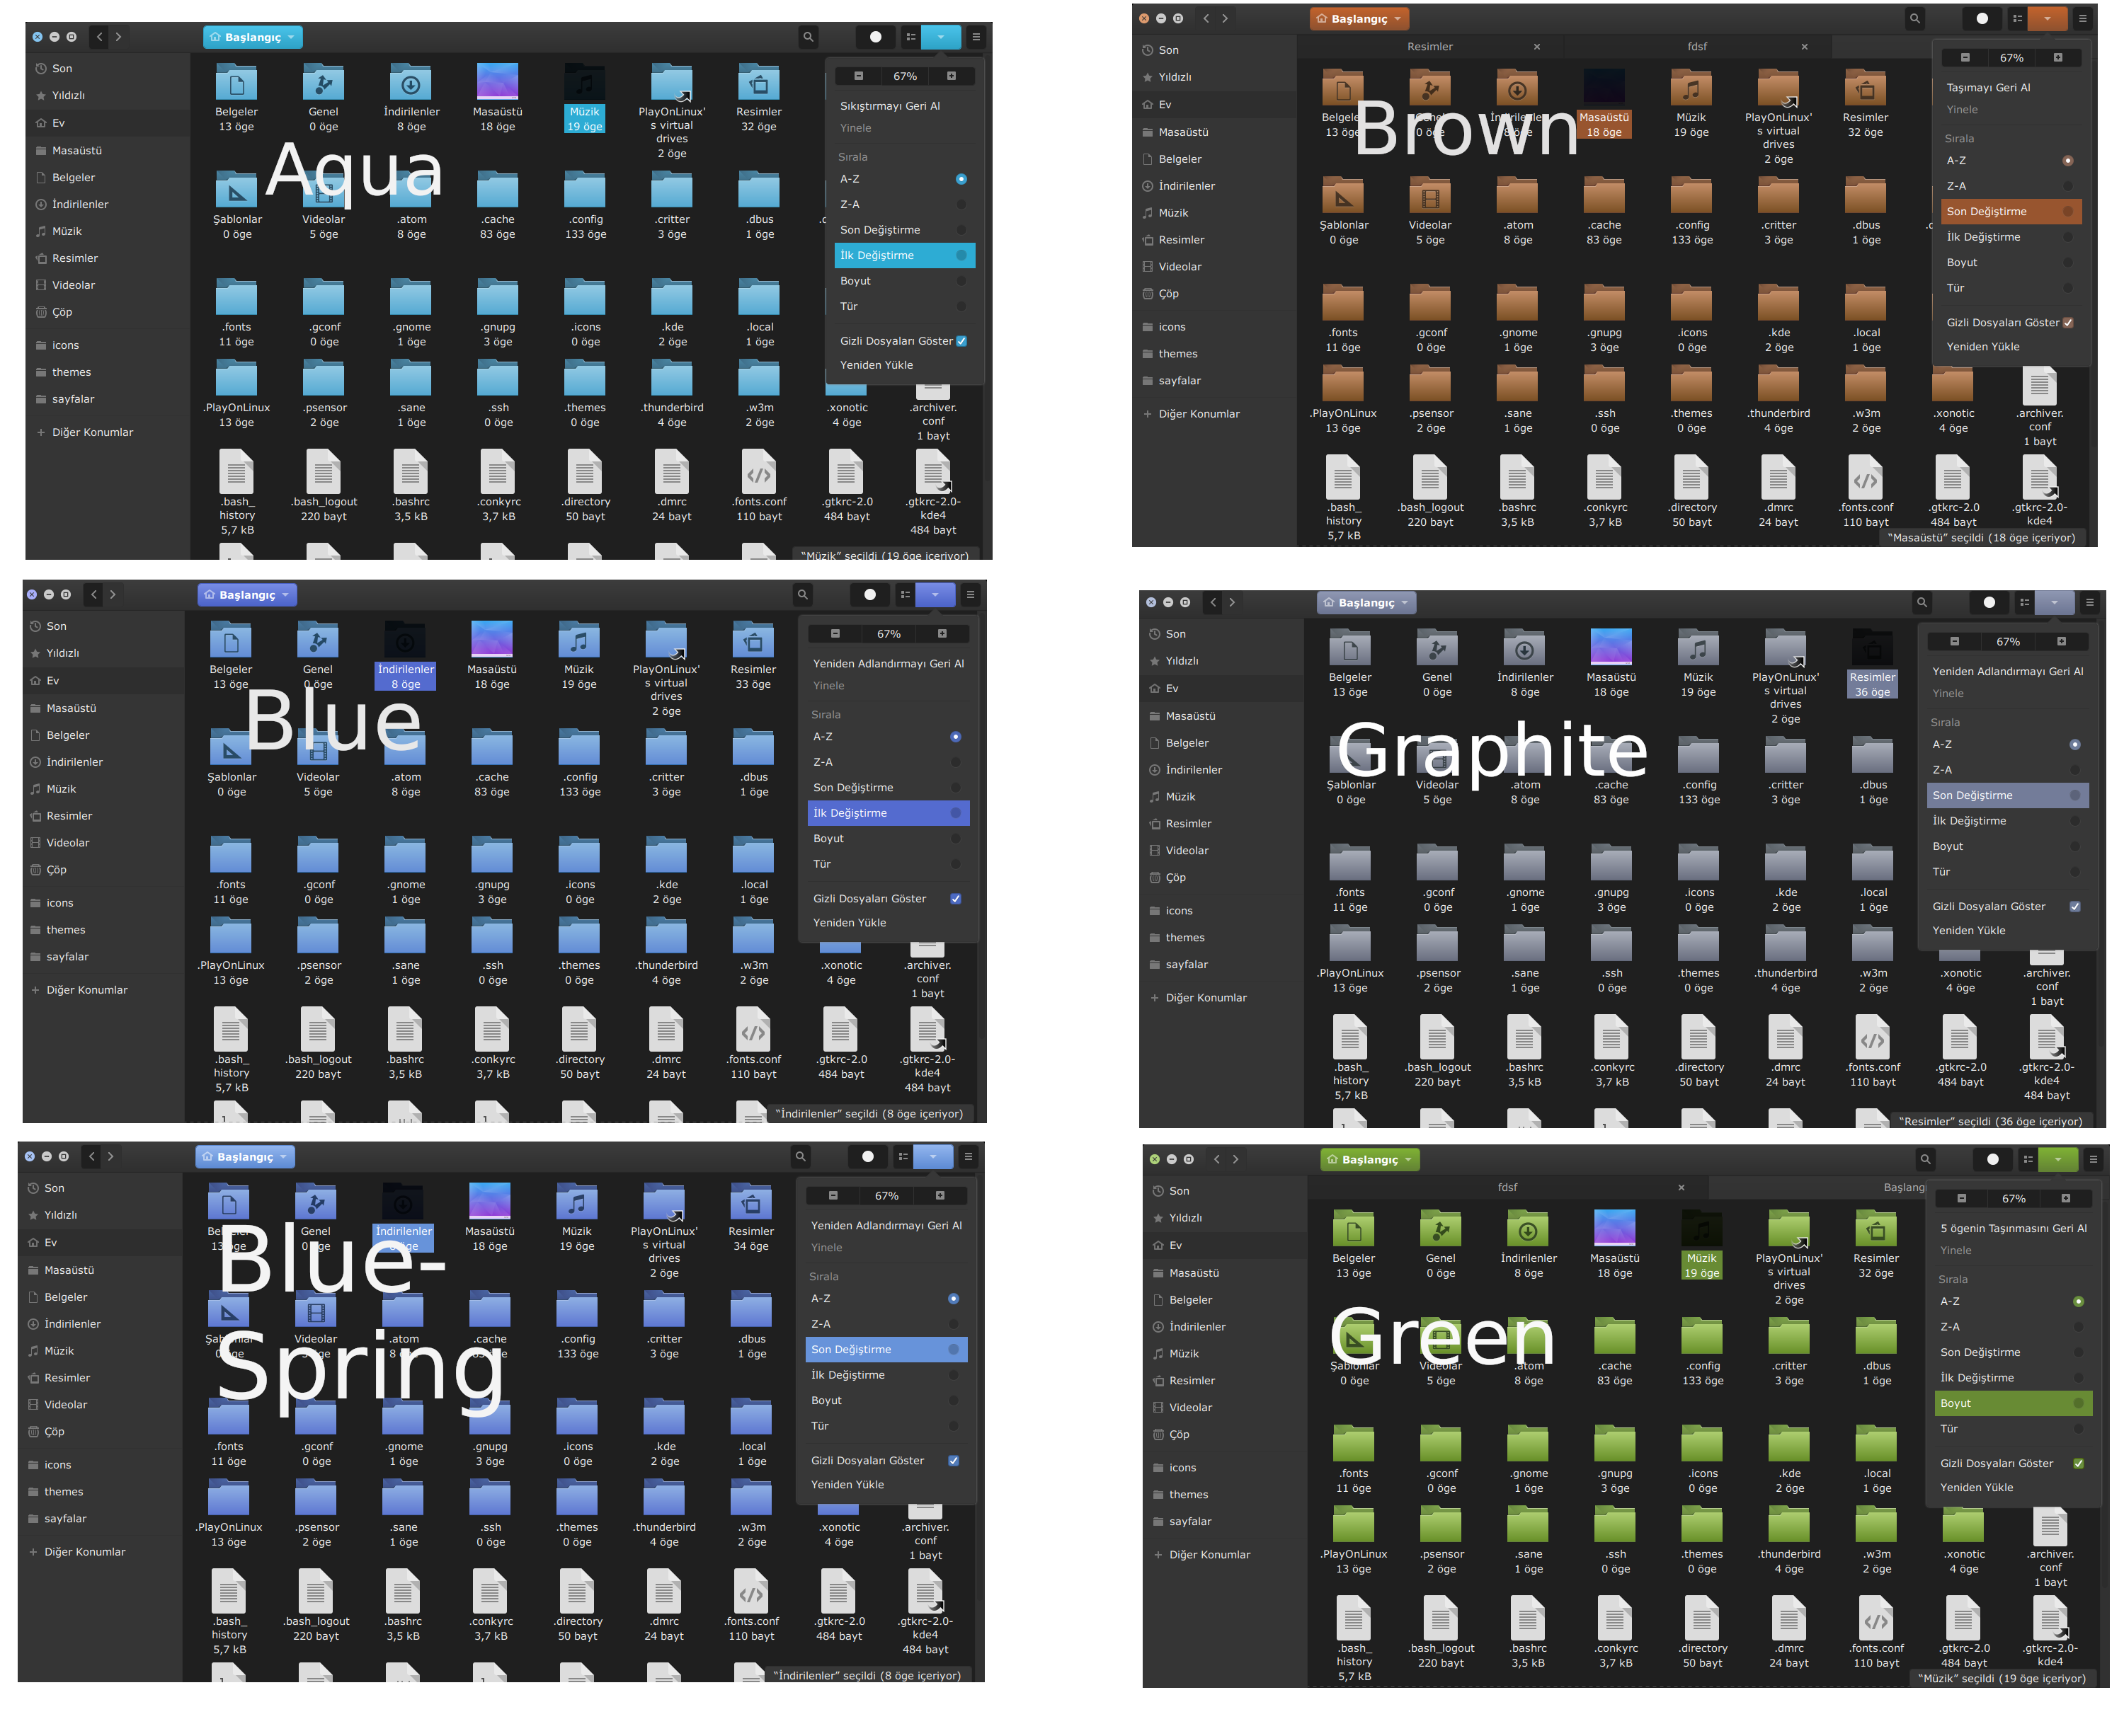Click the search icon in the Graphite window
The image size is (2124, 1736).
click(1921, 602)
